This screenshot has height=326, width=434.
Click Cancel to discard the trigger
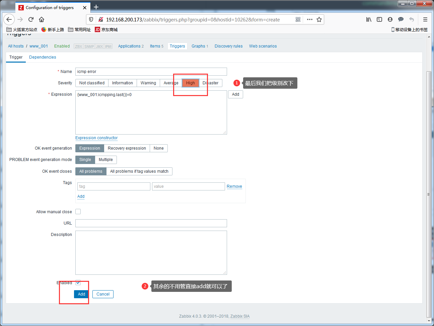[x=103, y=294]
